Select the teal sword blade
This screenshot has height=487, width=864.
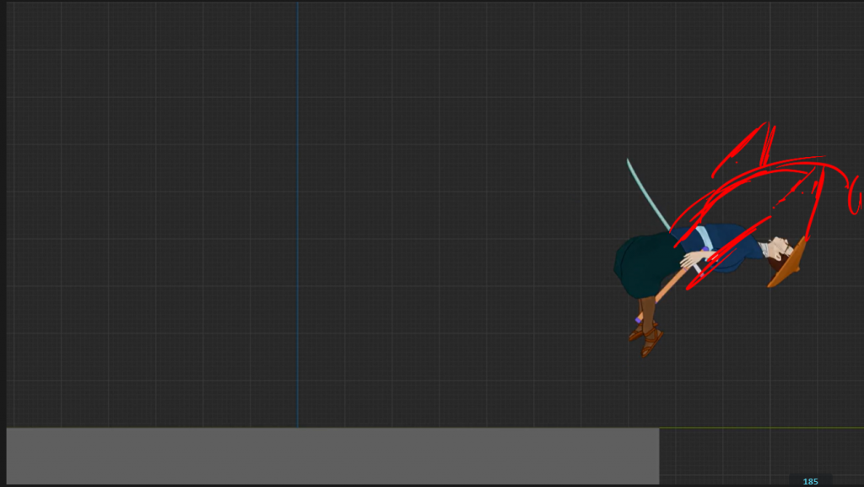648,194
